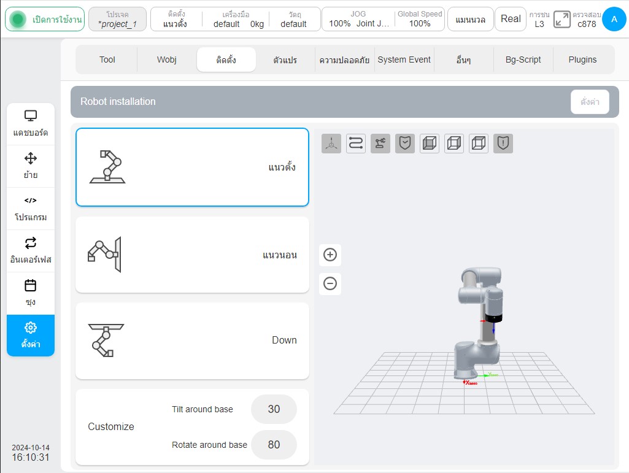Switch to the ติดตั้ง tab
Screen dimensions: 629x473
[226, 60]
